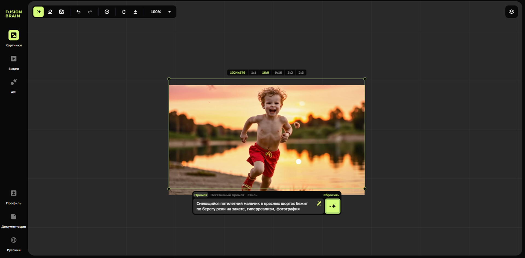Select the eraser tool
Image resolution: width=525 pixels, height=258 pixels.
pyautogui.click(x=50, y=12)
